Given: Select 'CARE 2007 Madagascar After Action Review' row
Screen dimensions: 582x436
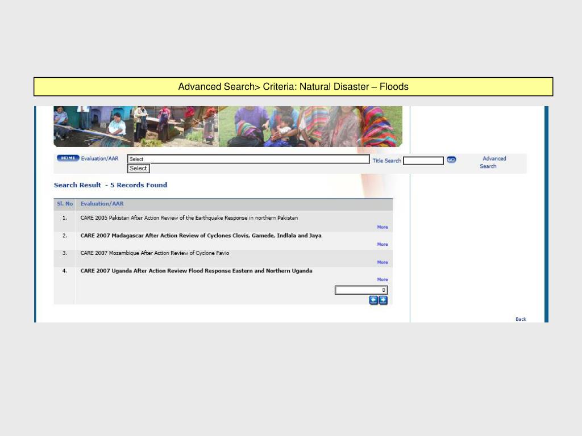Looking at the screenshot, I should (223, 241).
